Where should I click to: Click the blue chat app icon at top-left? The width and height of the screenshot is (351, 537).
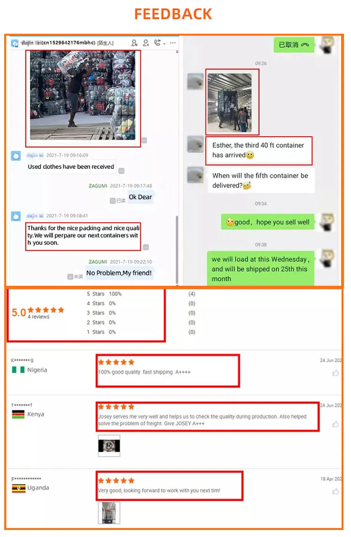(15, 43)
